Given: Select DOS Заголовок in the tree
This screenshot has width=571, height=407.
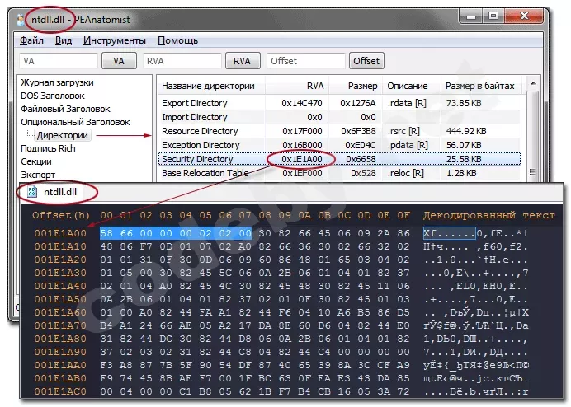Looking at the screenshot, I should tap(53, 96).
